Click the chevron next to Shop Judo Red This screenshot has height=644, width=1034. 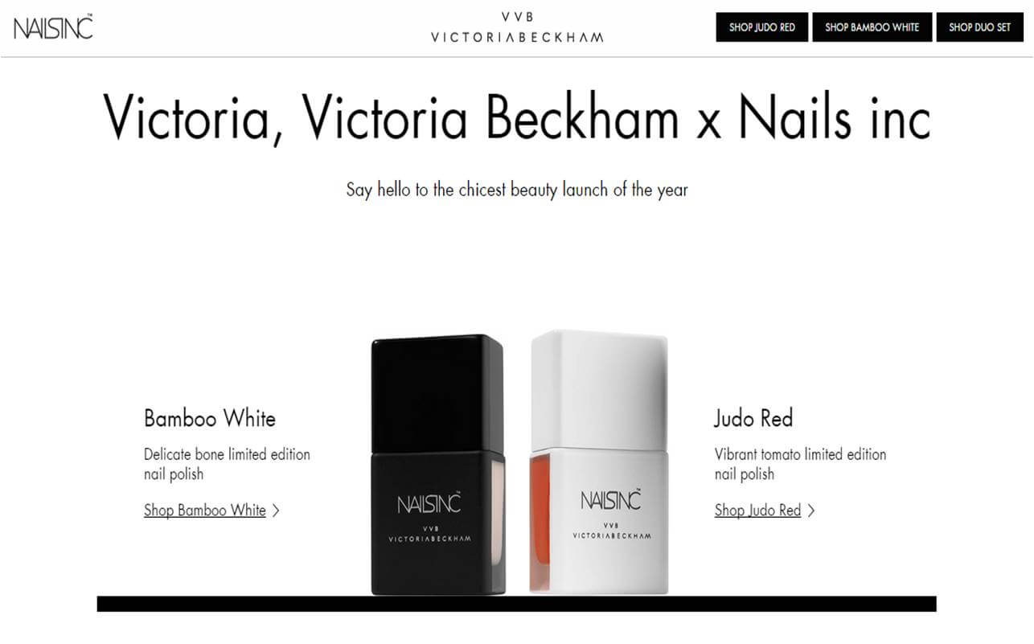[811, 510]
